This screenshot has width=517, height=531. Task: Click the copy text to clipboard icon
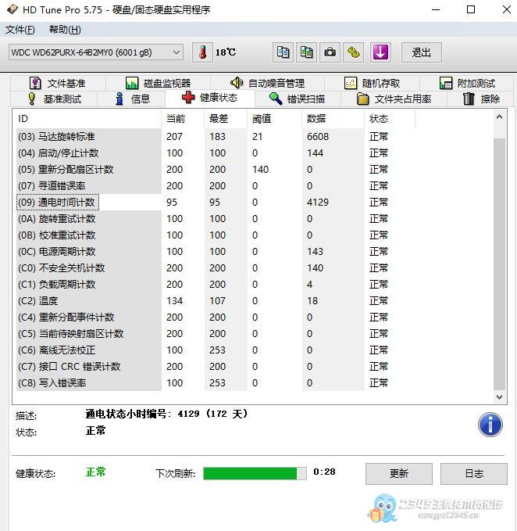click(283, 52)
